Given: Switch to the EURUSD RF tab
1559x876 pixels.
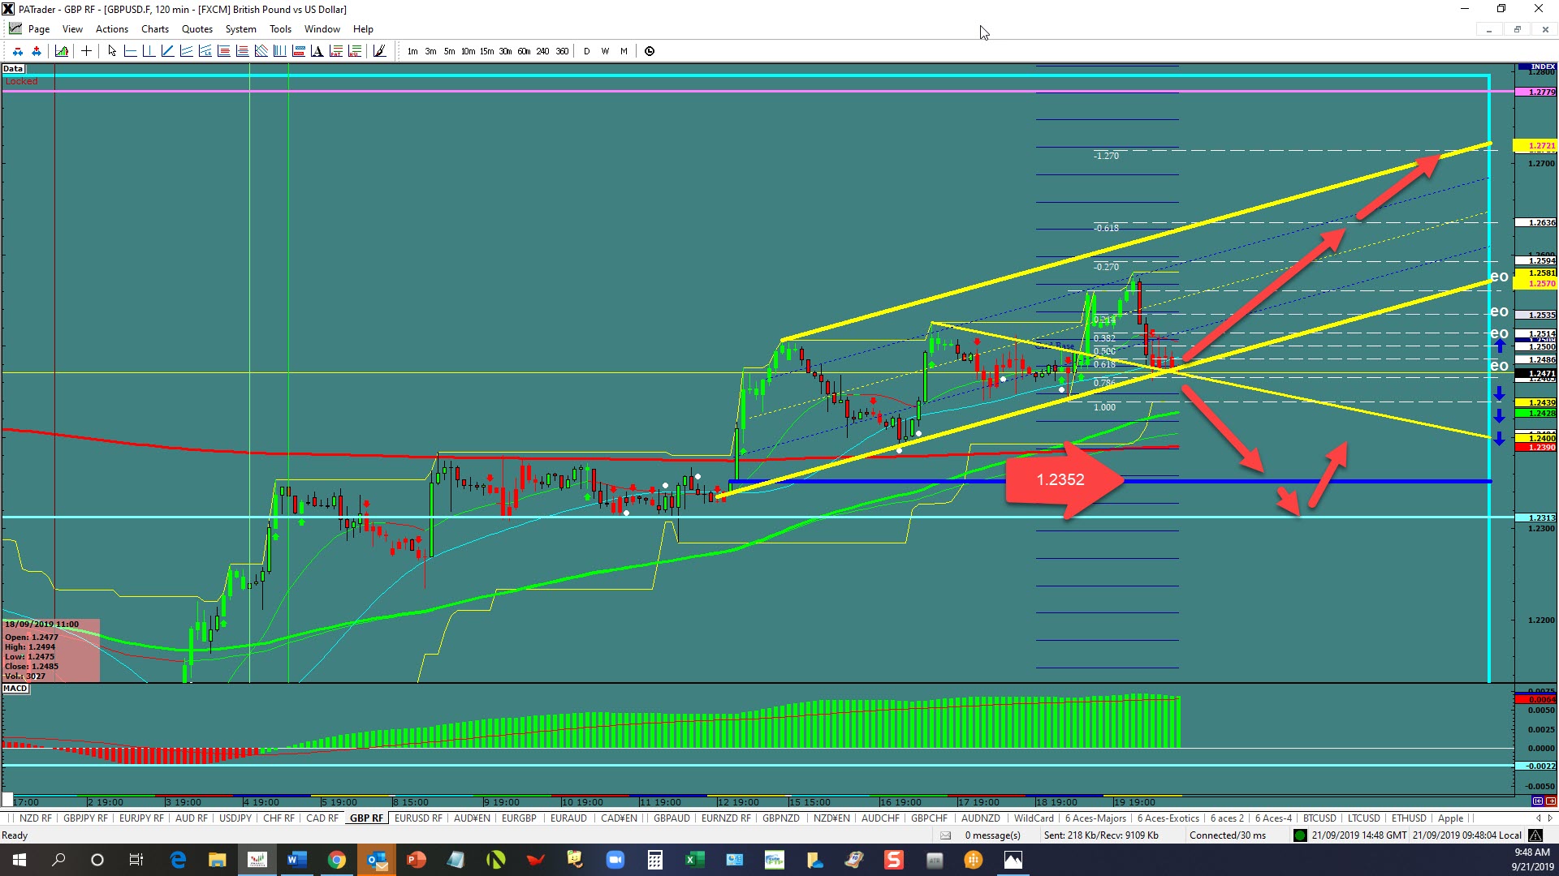Looking at the screenshot, I should tap(418, 818).
